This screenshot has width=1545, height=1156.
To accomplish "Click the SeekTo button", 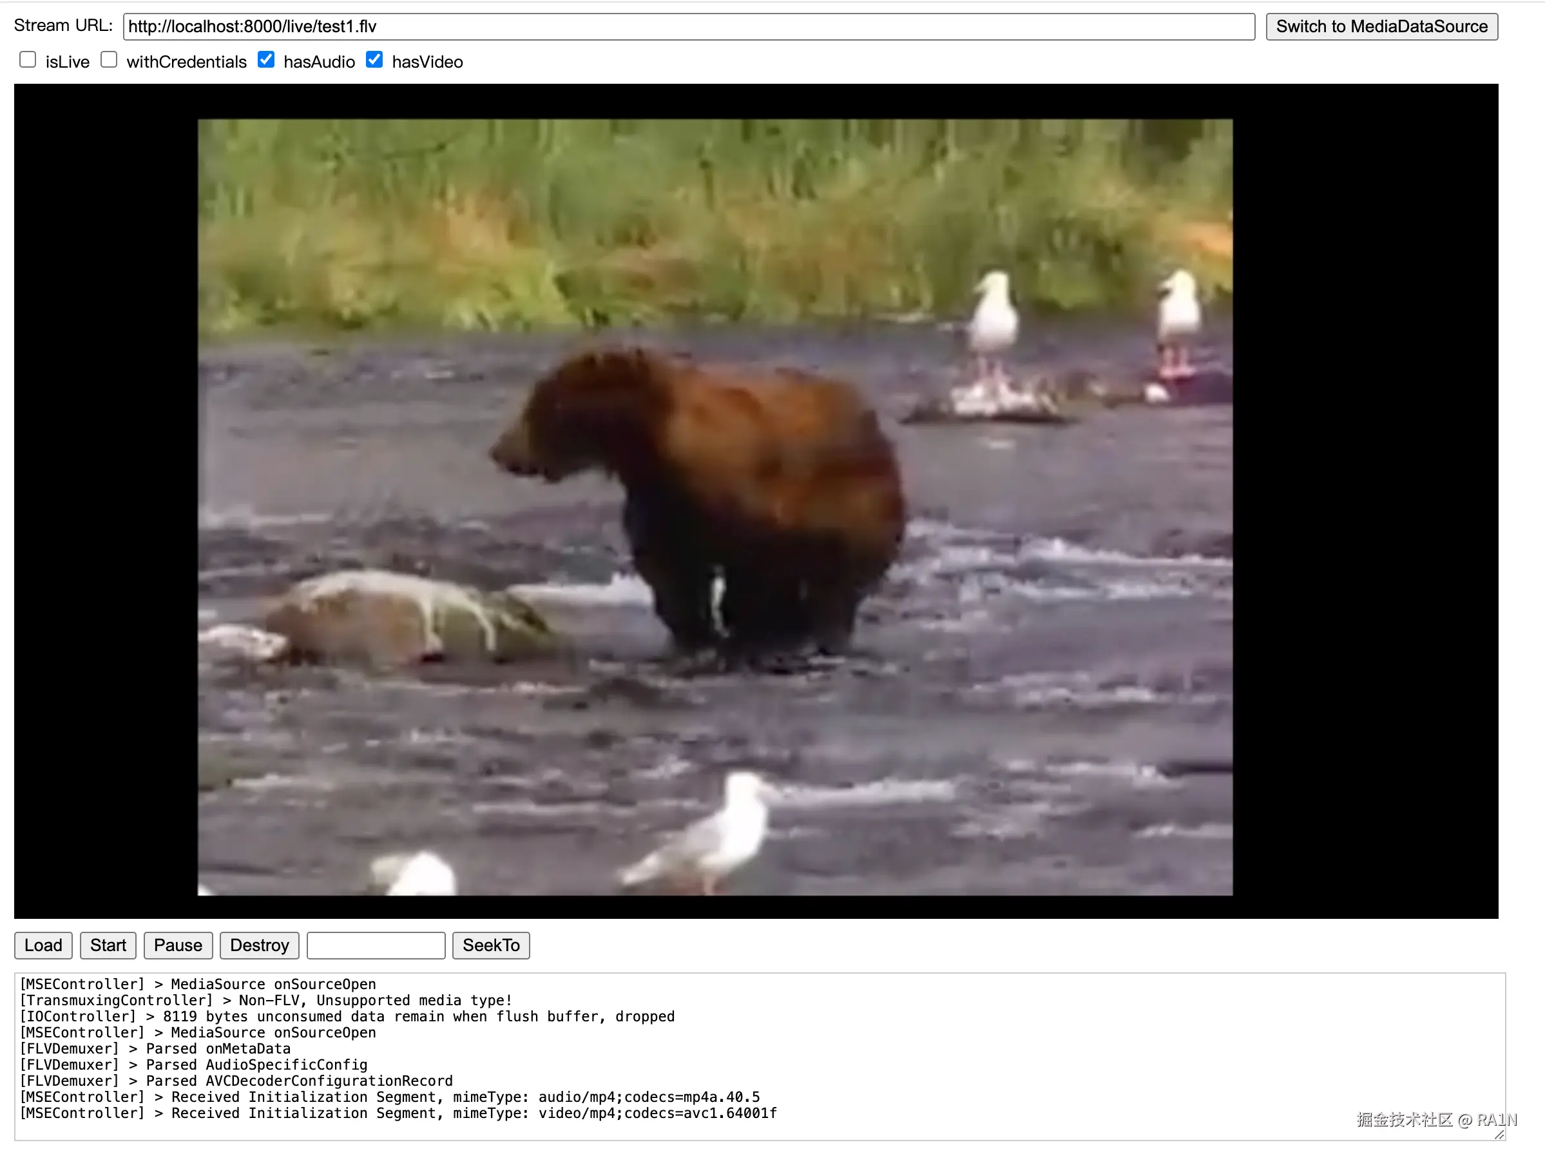I will 490,945.
